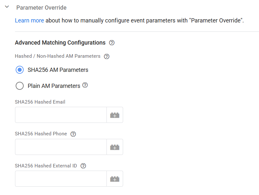
Task: Select Plain AM Parameters radio button
Action: point(20,86)
